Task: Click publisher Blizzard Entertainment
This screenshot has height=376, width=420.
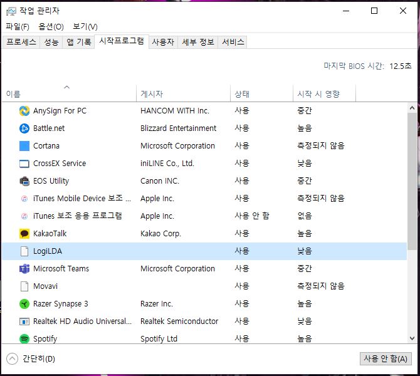Action: pyautogui.click(x=178, y=128)
